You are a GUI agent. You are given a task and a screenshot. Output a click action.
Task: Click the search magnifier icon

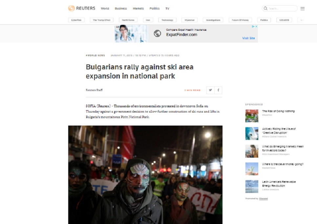point(265,9)
